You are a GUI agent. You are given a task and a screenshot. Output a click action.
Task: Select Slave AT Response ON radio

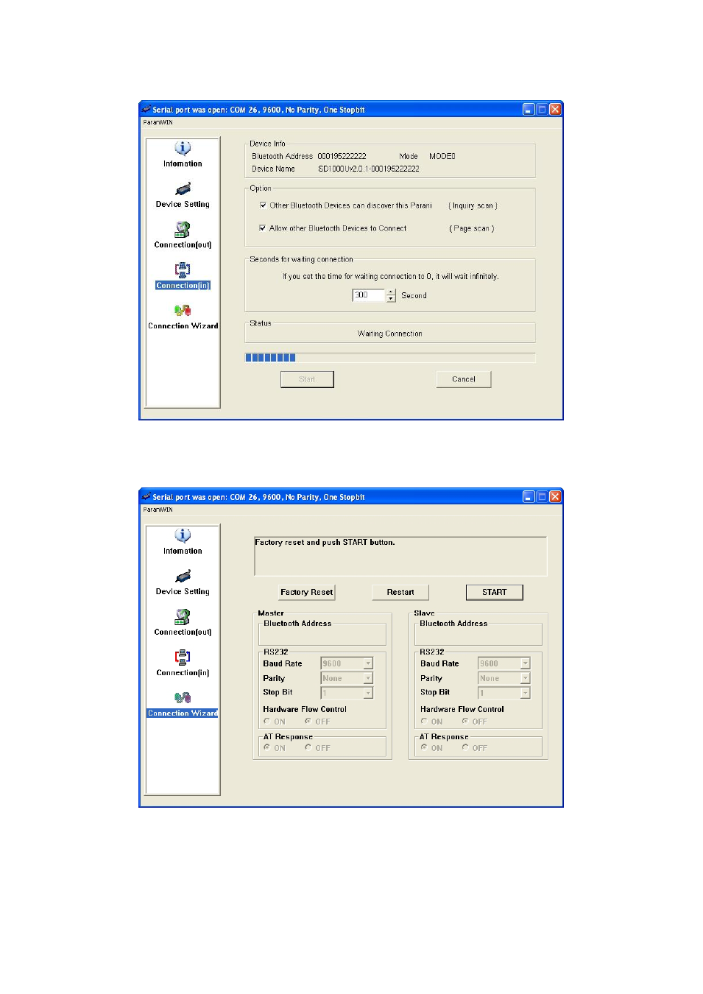click(x=424, y=747)
